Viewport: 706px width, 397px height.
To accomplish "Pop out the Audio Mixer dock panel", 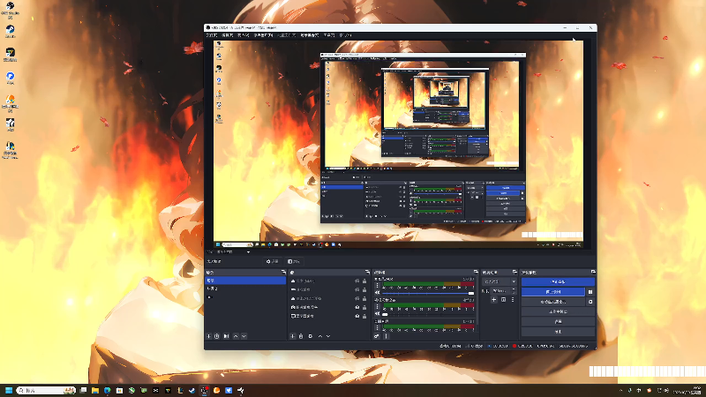I will [x=476, y=273].
